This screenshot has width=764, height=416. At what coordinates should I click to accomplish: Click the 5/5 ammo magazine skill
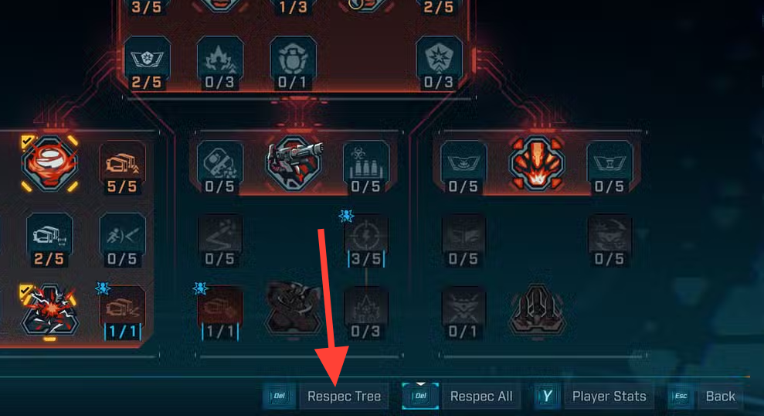coord(122,169)
